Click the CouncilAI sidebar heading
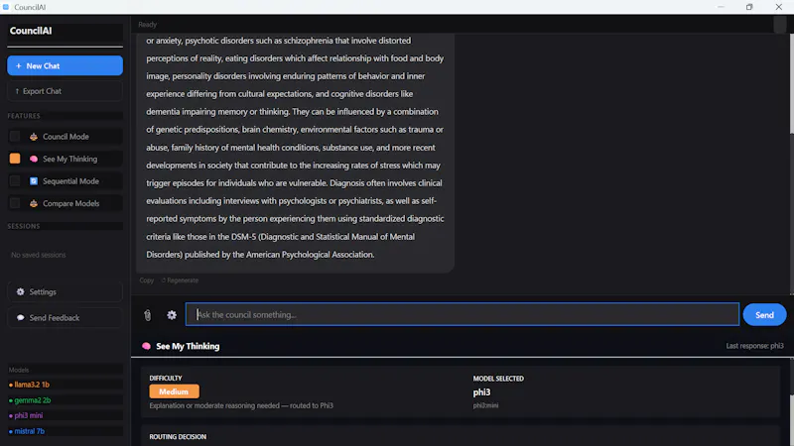The width and height of the screenshot is (794, 446). tap(31, 31)
